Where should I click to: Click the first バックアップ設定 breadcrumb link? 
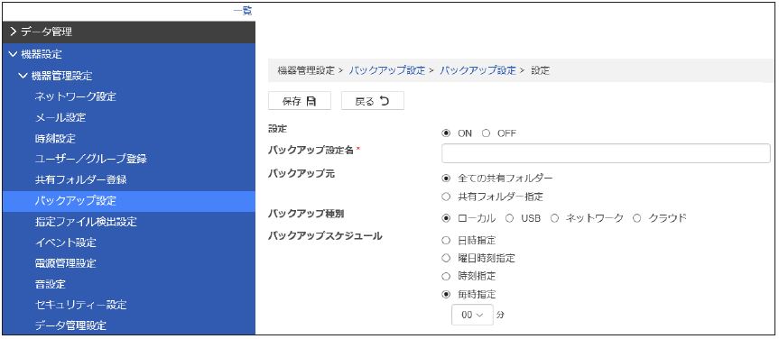(387, 70)
